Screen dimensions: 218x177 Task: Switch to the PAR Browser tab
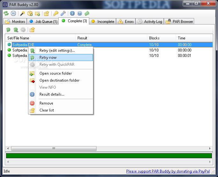click(179, 22)
